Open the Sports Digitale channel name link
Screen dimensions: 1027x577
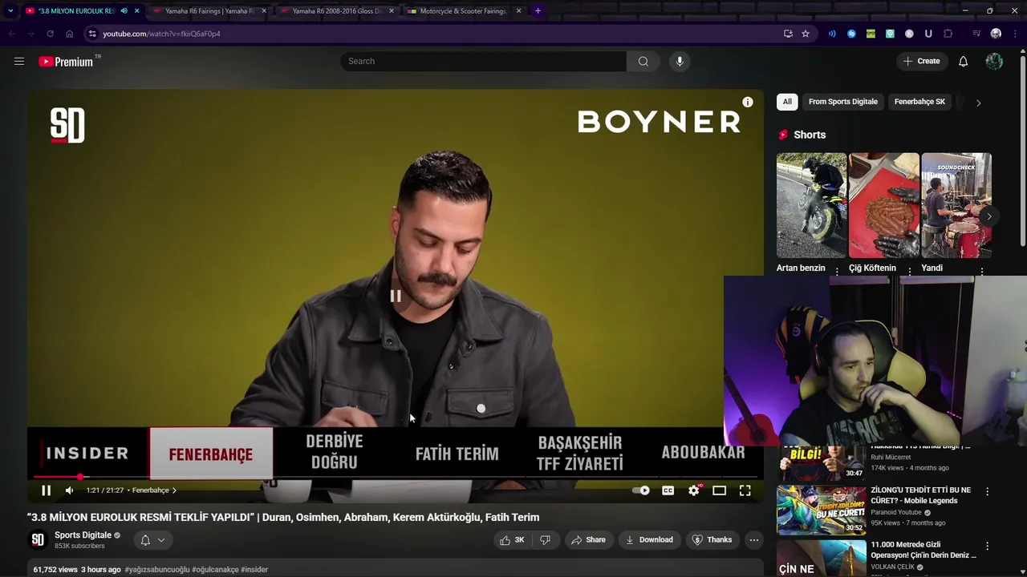tap(83, 535)
